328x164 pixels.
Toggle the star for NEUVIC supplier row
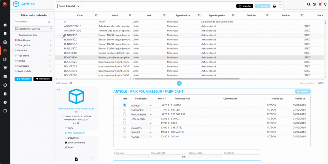pos(125,136)
